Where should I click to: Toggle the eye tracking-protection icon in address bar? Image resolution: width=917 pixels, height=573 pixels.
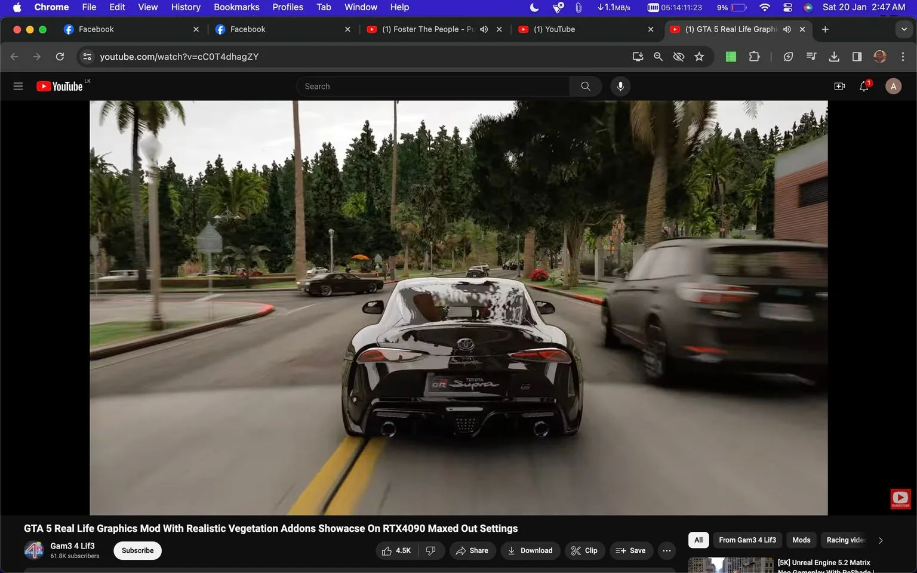pyautogui.click(x=679, y=57)
